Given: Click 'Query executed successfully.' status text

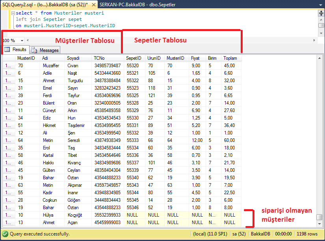Looking at the screenshot, I should 39,234.
